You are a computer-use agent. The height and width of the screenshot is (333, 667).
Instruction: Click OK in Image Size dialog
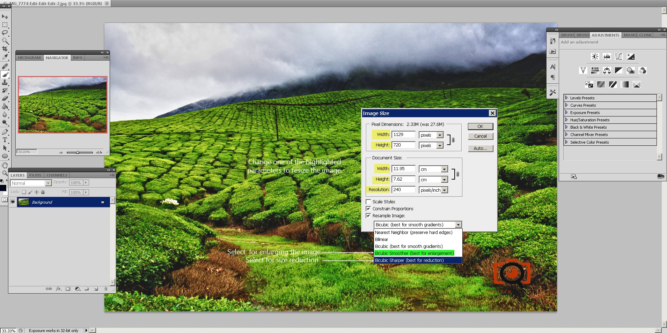(480, 127)
